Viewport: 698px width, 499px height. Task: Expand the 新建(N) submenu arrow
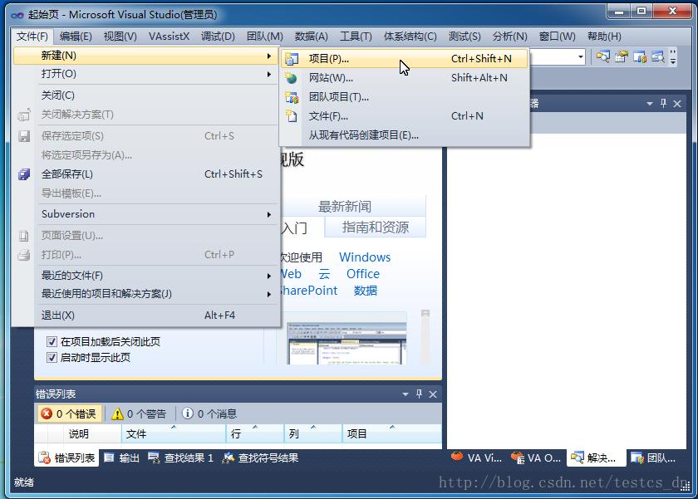coord(269,56)
